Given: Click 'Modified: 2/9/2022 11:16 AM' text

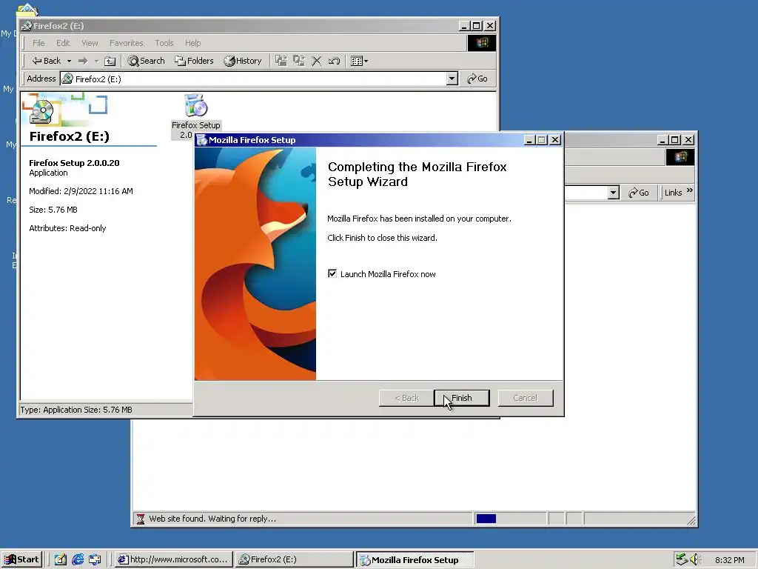Looking at the screenshot, I should click(x=81, y=191).
